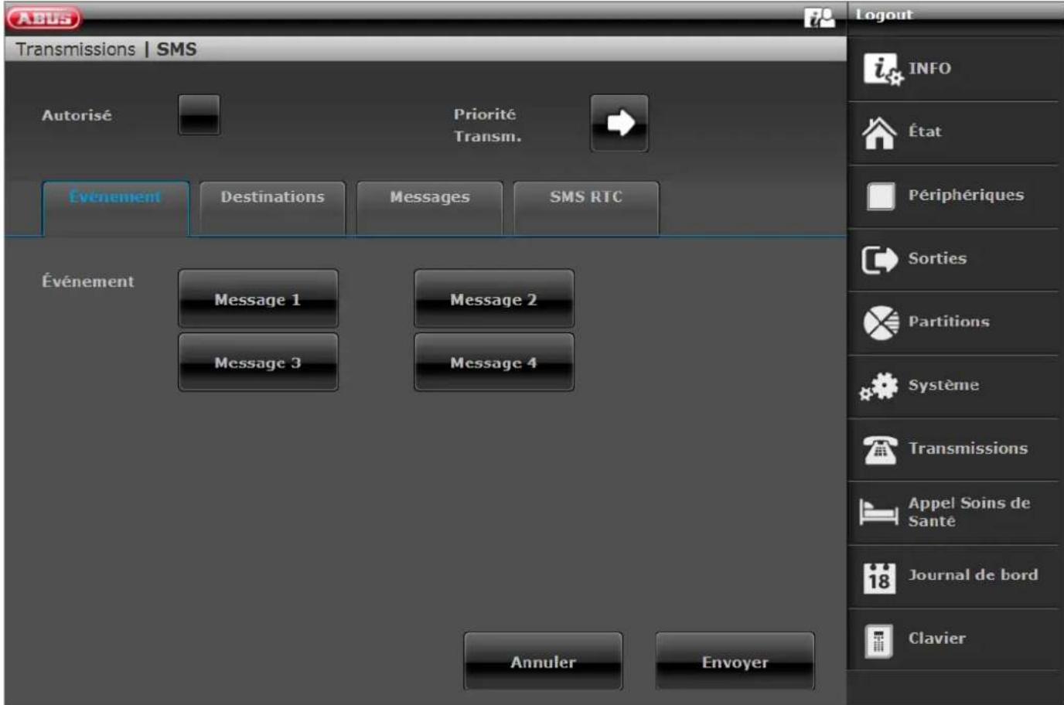1064x705 pixels.
Task: Open the Sorties exit-arrow icon
Action: 879,260
